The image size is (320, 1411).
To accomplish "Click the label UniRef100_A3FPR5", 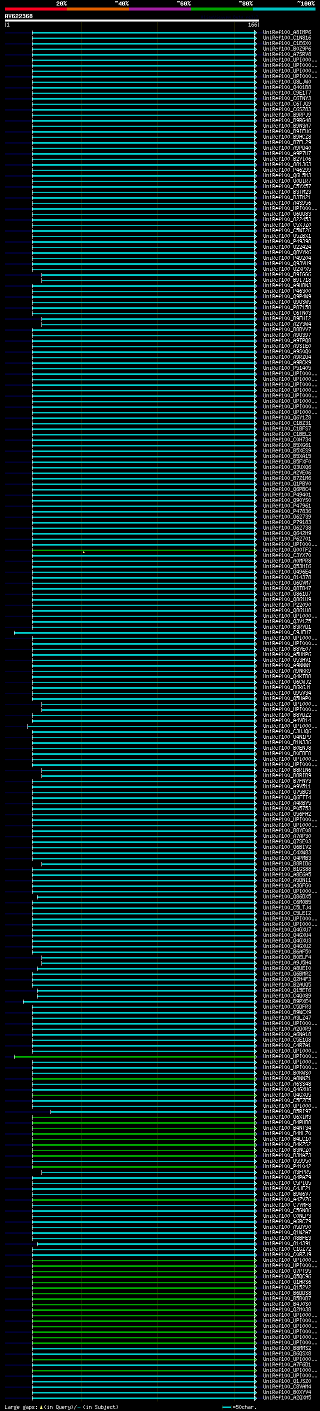I will point(286,1172).
